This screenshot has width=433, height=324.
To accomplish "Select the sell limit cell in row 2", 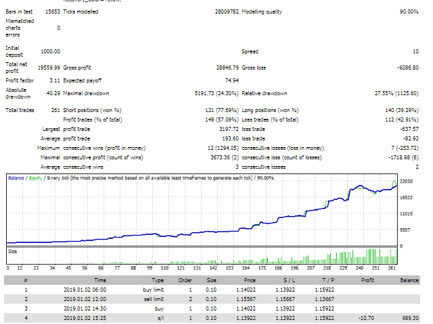I will 154,299.
